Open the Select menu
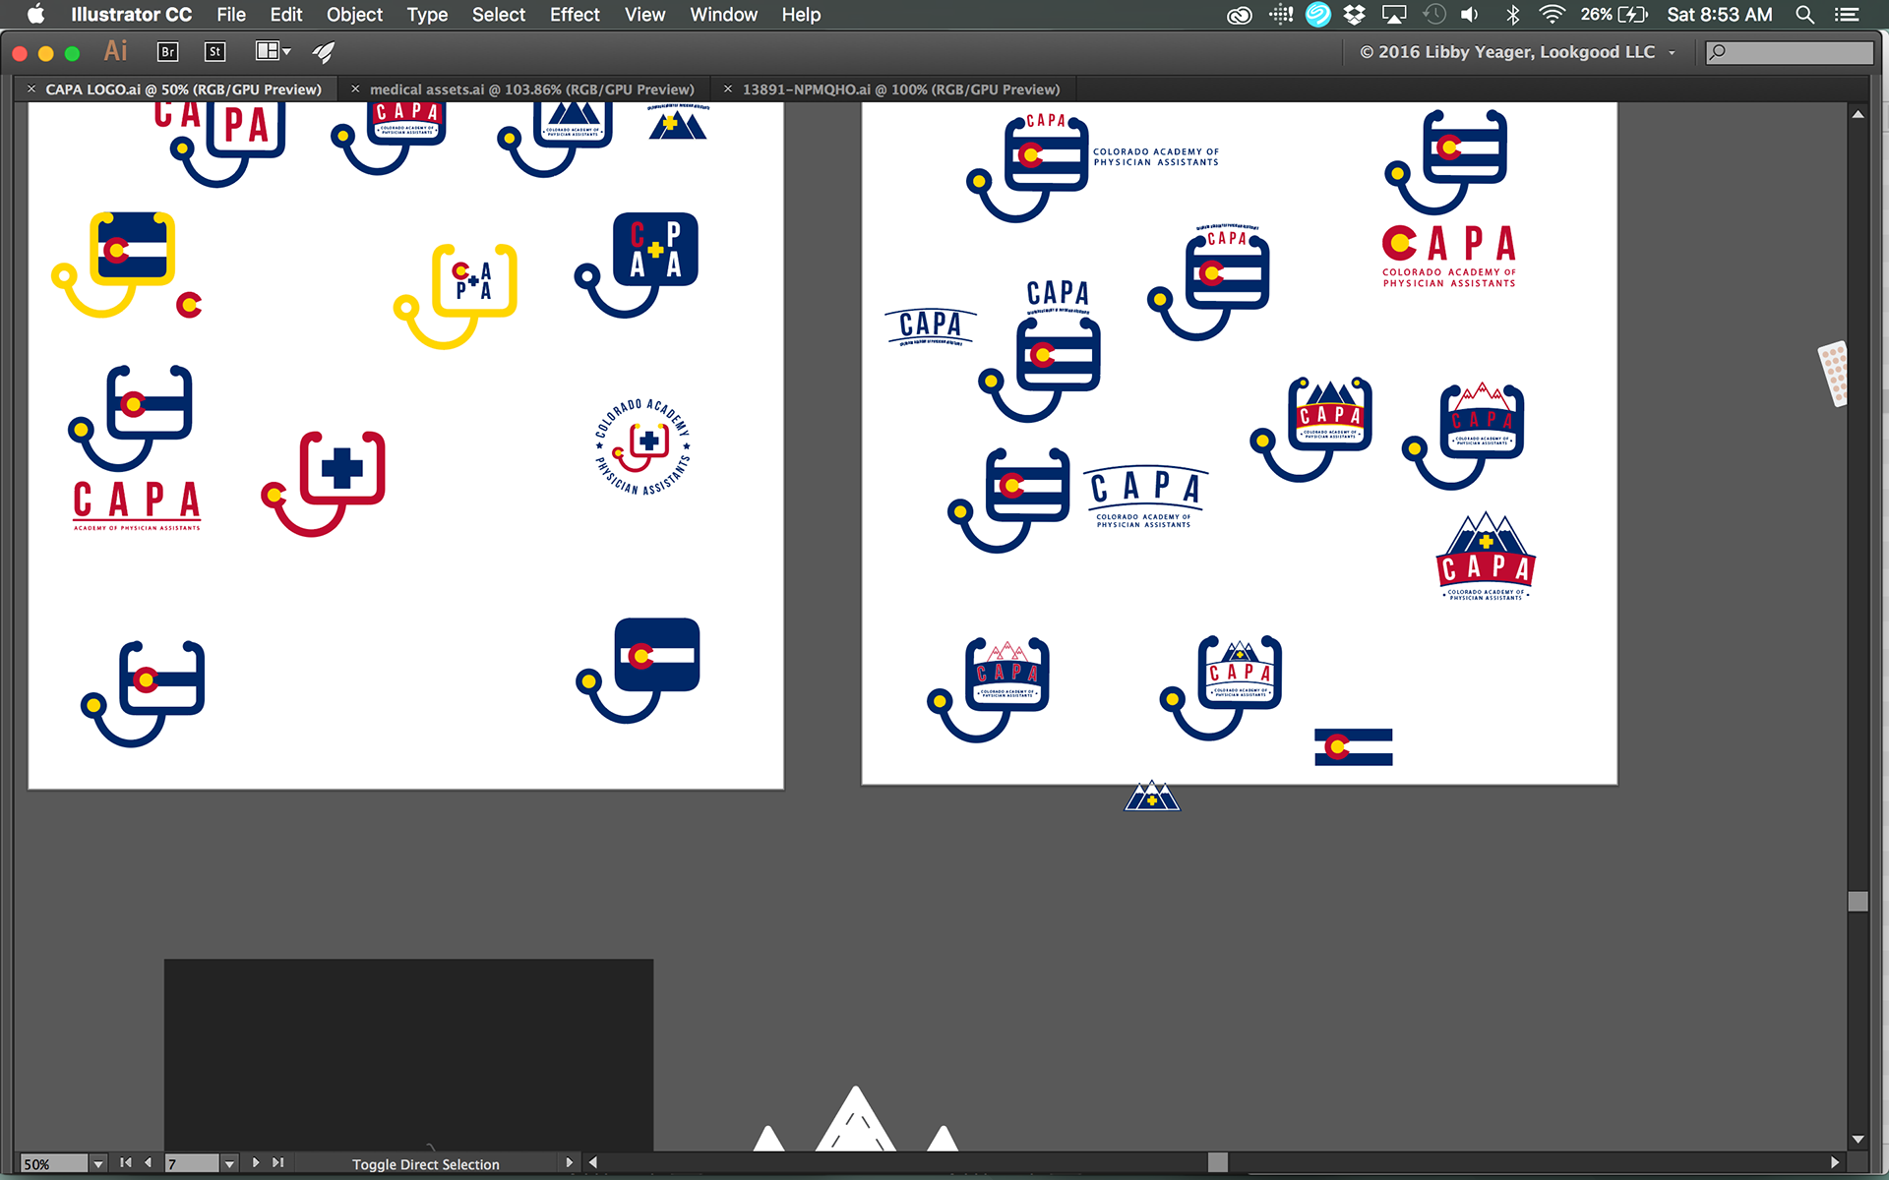 [499, 15]
